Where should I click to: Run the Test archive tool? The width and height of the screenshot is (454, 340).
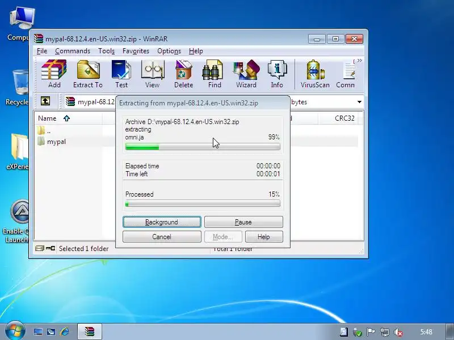[121, 74]
